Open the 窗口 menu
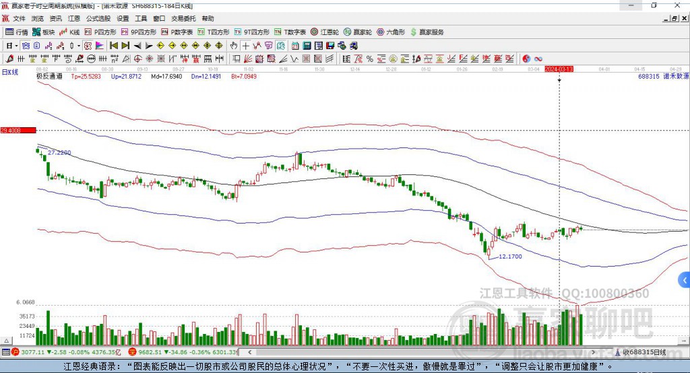The height and width of the screenshot is (373, 690). pos(159,18)
